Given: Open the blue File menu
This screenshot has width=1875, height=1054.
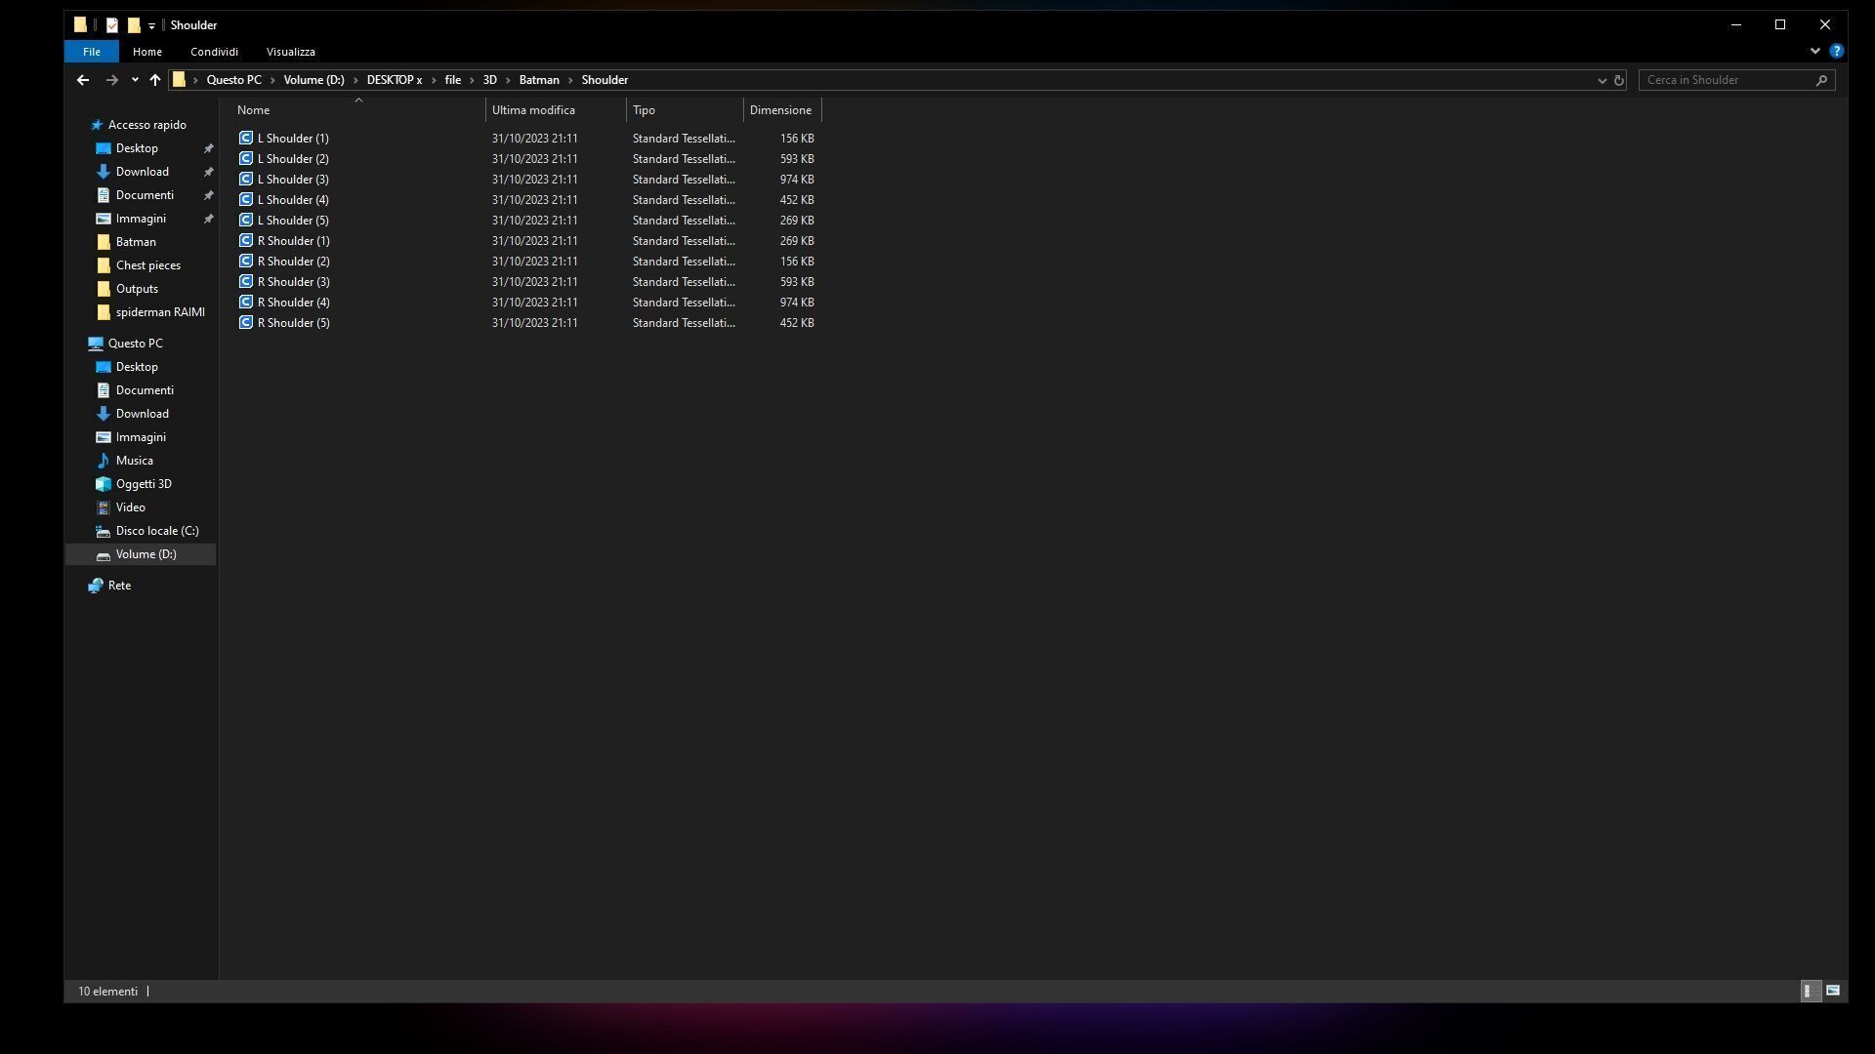Looking at the screenshot, I should [91, 52].
